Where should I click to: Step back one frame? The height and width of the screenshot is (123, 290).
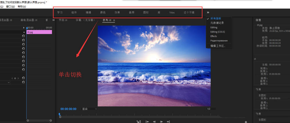[x=154, y=122]
